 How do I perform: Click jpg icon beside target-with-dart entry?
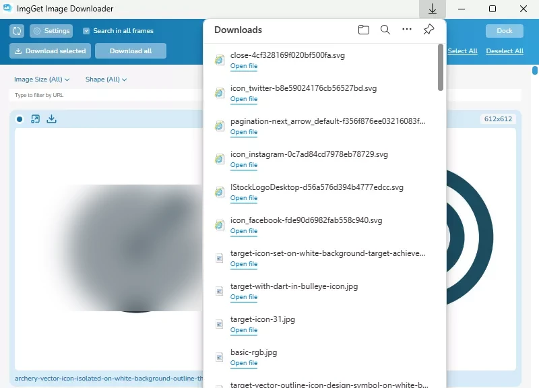[x=220, y=291]
